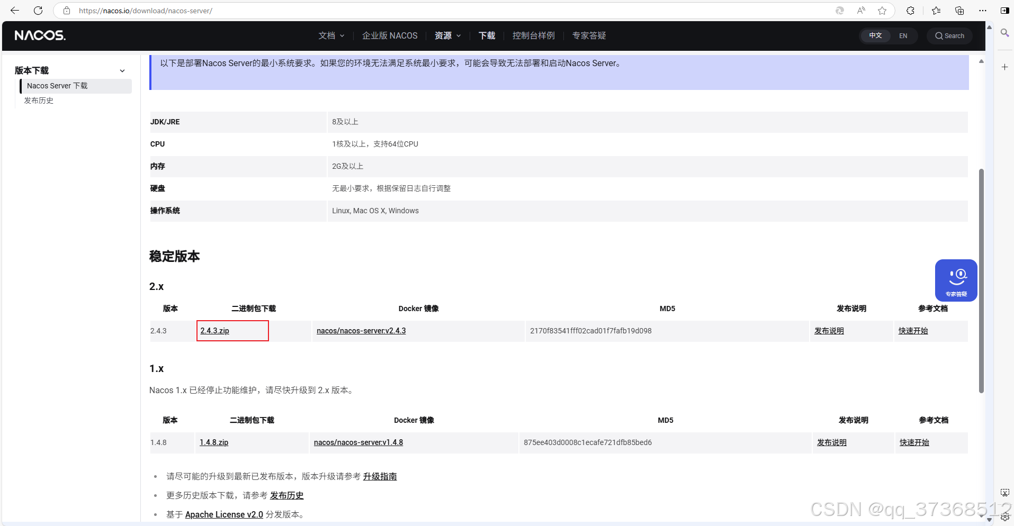The height and width of the screenshot is (526, 1014).
Task: Open the Apache License v2.0 link
Action: point(224,514)
